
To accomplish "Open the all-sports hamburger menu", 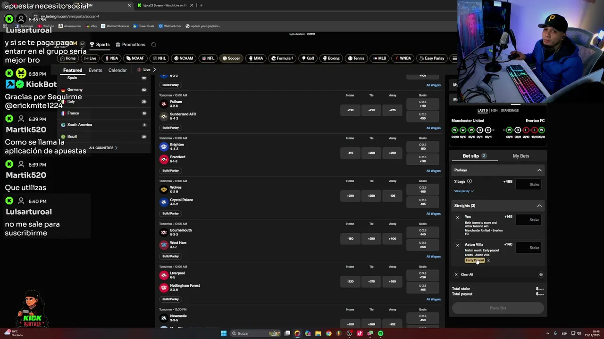I will pyautogui.click(x=454, y=58).
